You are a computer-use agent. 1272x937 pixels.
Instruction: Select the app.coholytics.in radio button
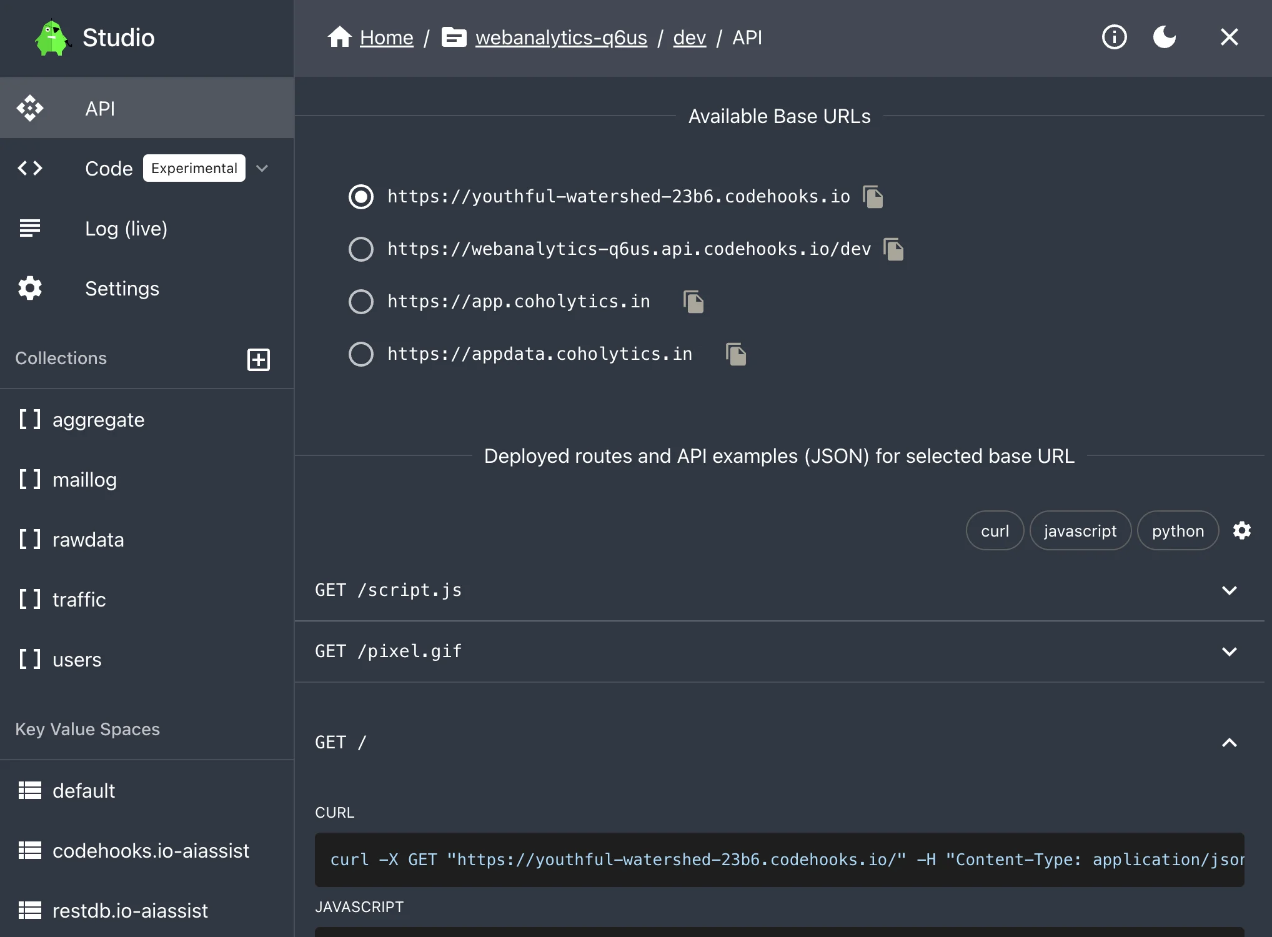[x=361, y=302]
